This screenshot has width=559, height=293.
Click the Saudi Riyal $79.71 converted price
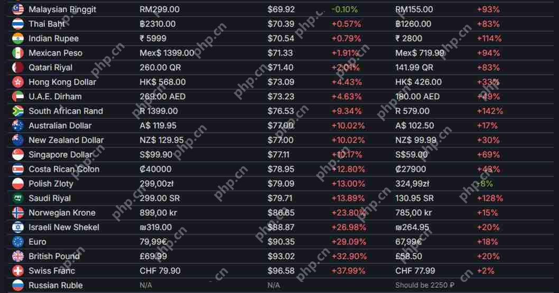pos(280,198)
